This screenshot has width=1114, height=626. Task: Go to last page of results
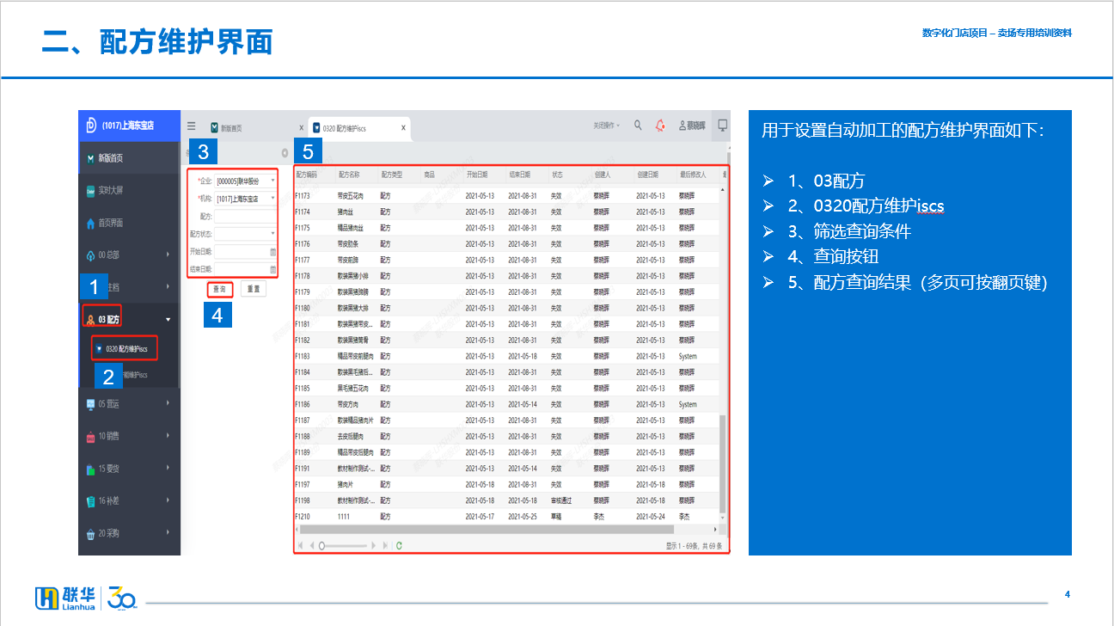click(x=385, y=545)
